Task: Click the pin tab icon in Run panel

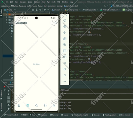Action: tap(5, 90)
